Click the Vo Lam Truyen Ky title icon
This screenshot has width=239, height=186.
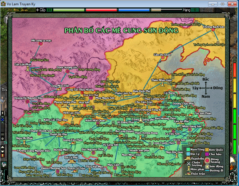point(3,4)
